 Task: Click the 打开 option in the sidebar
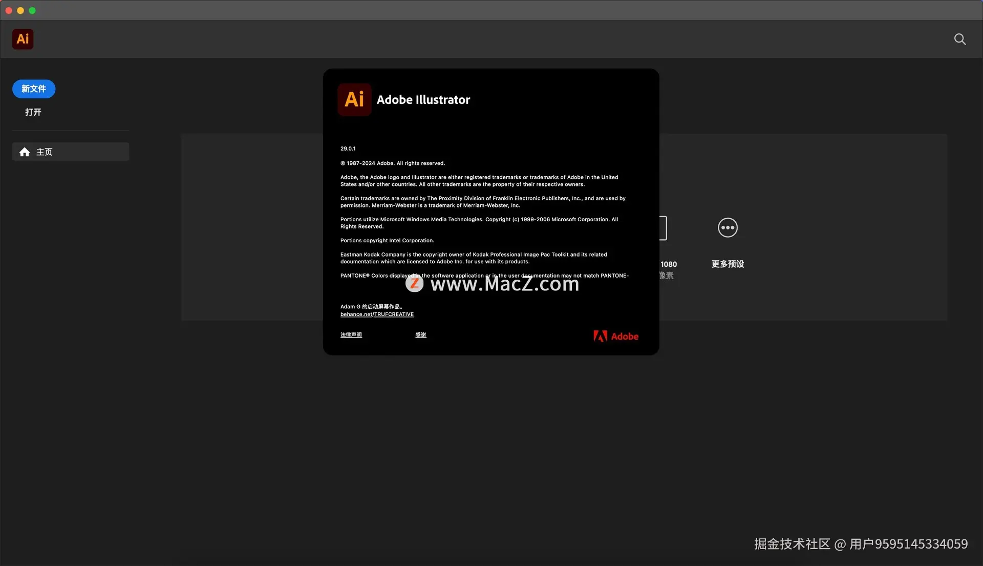pyautogui.click(x=33, y=112)
